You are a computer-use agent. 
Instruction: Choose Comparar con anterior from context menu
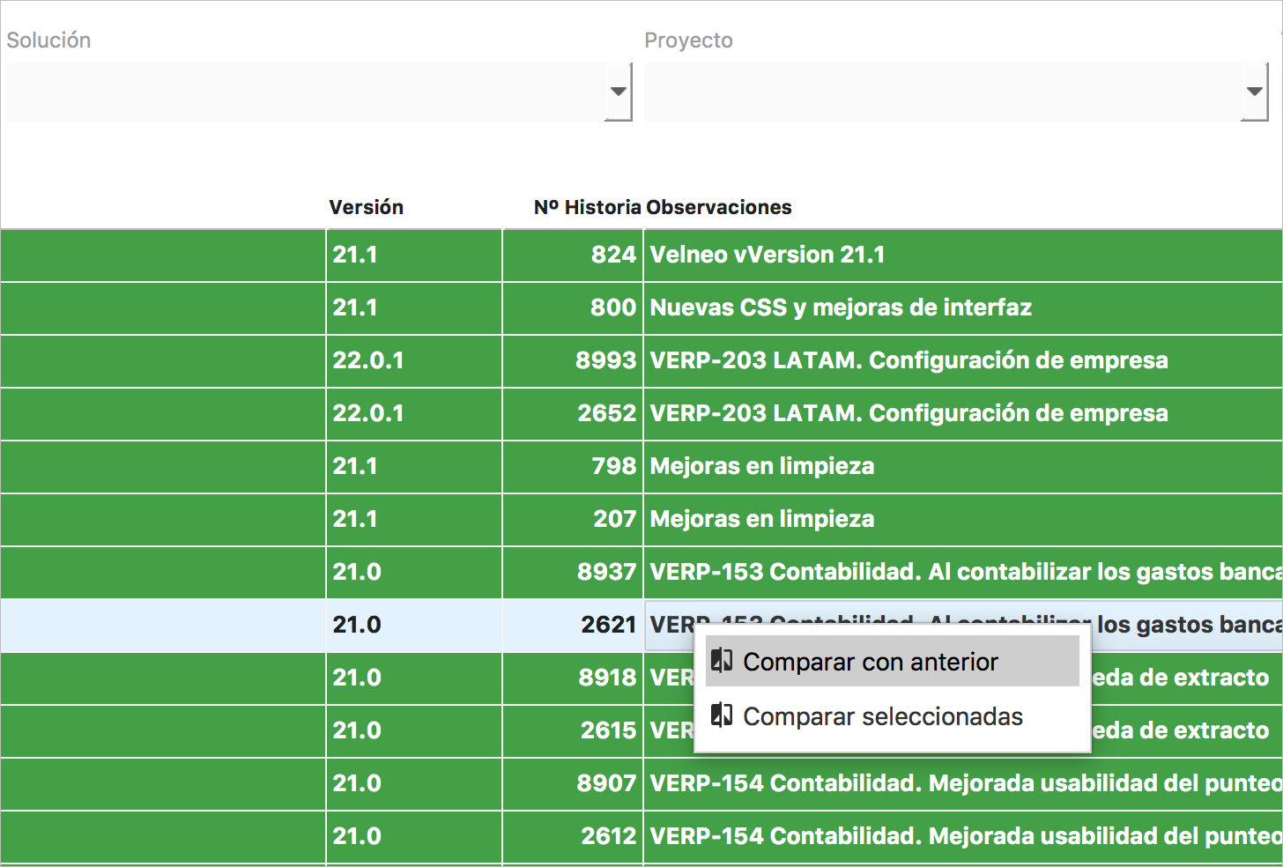[x=871, y=662]
